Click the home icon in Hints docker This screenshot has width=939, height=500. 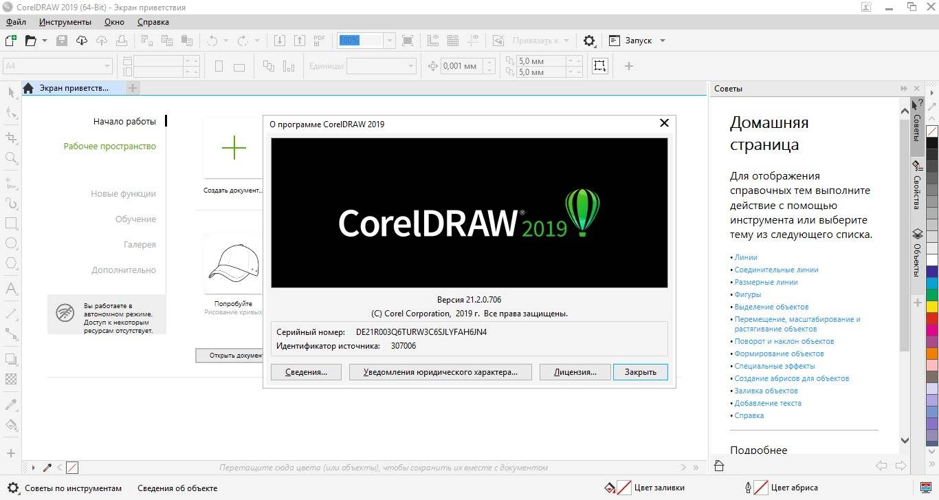click(x=719, y=466)
